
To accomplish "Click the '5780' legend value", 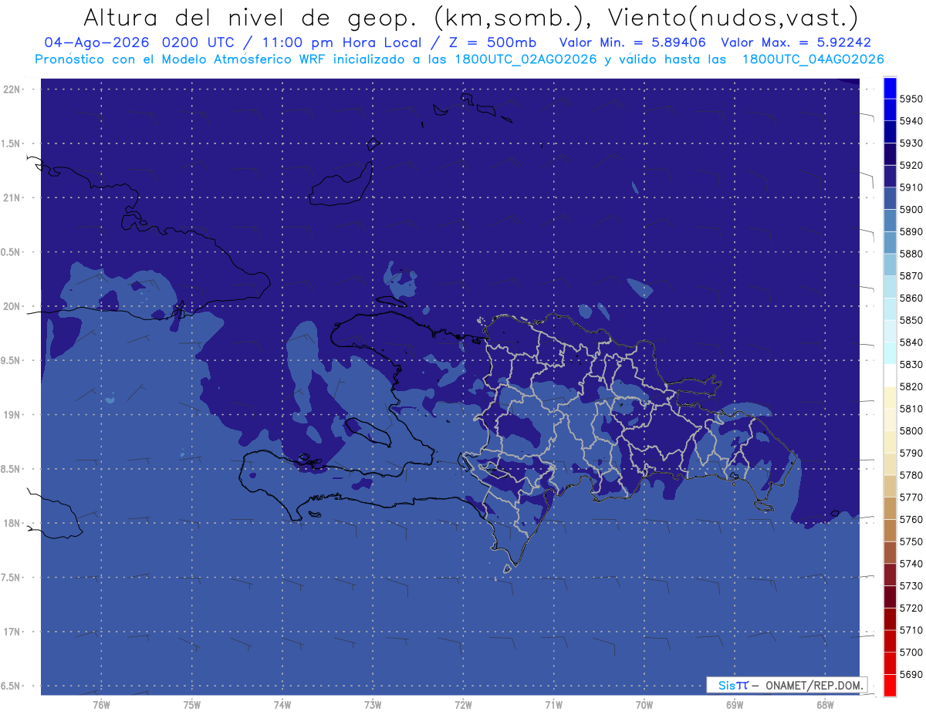I will tap(911, 475).
